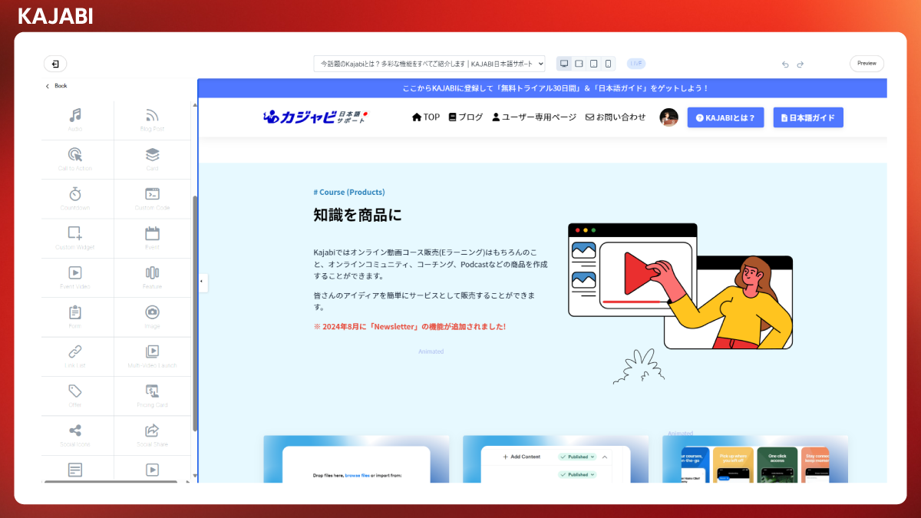This screenshot has height=518, width=921.
Task: Open the TOP menu item
Action: point(426,117)
